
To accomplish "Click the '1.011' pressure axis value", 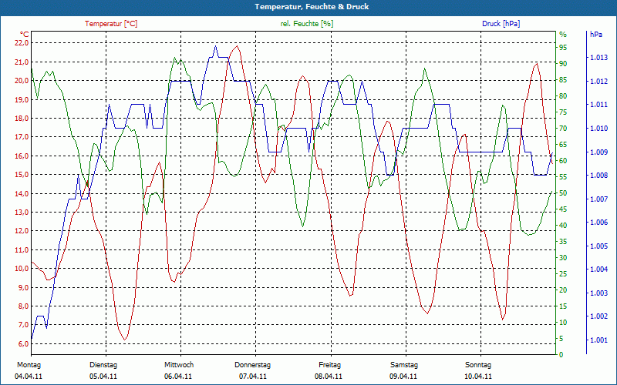I will point(598,105).
